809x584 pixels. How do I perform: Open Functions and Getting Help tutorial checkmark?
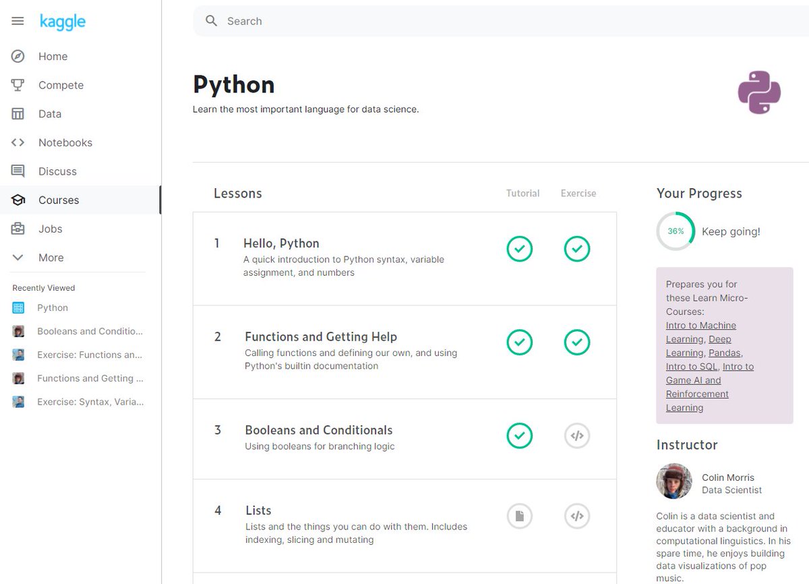(519, 343)
